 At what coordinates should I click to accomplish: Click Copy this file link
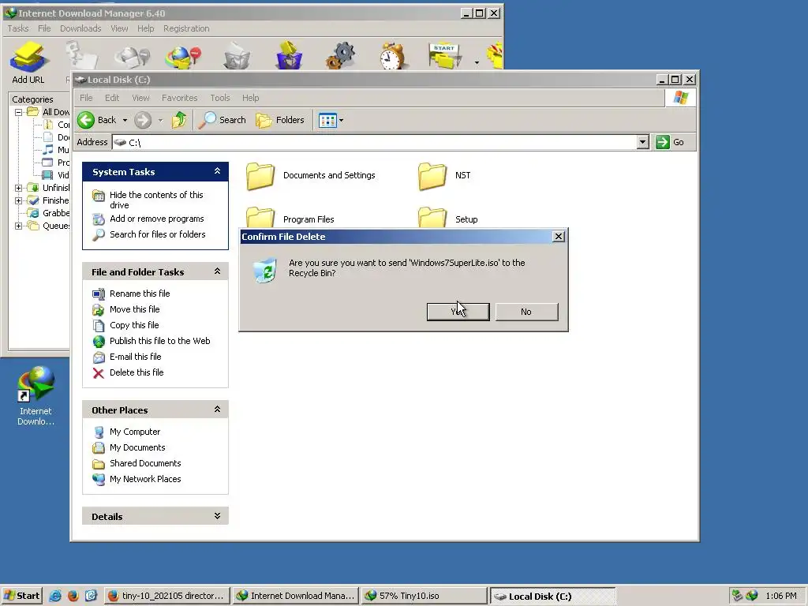pyautogui.click(x=134, y=325)
